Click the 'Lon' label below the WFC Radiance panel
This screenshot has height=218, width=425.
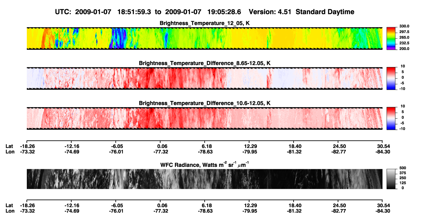point(10,211)
